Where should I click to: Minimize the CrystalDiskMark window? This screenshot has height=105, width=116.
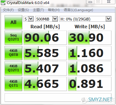click(90, 2)
